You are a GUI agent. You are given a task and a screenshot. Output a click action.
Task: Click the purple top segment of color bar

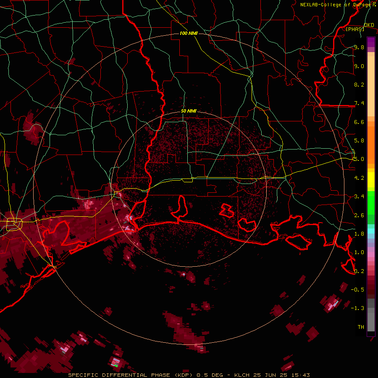(x=371, y=42)
